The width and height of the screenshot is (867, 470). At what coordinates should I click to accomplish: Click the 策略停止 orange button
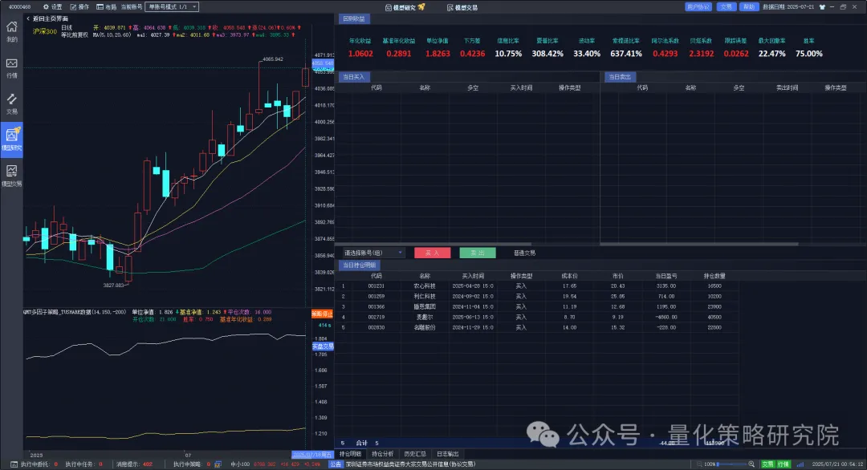pyautogui.click(x=323, y=314)
